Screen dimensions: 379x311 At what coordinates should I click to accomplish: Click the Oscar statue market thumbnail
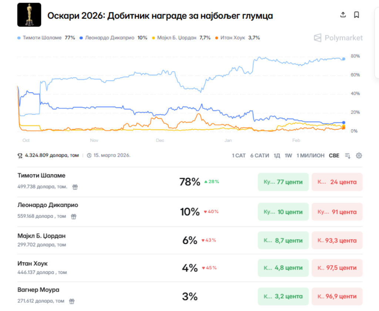(29, 15)
